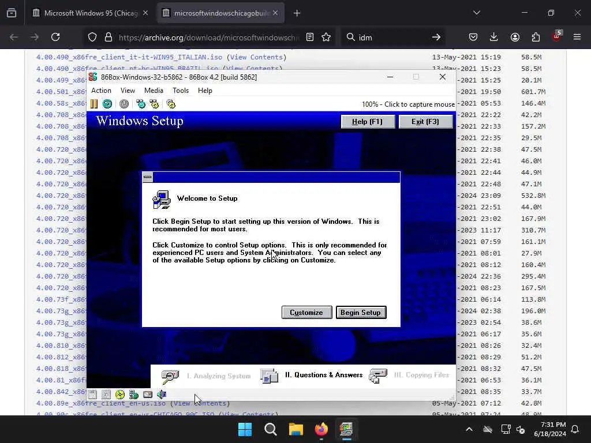Click the archive.org URL address field

point(208,37)
